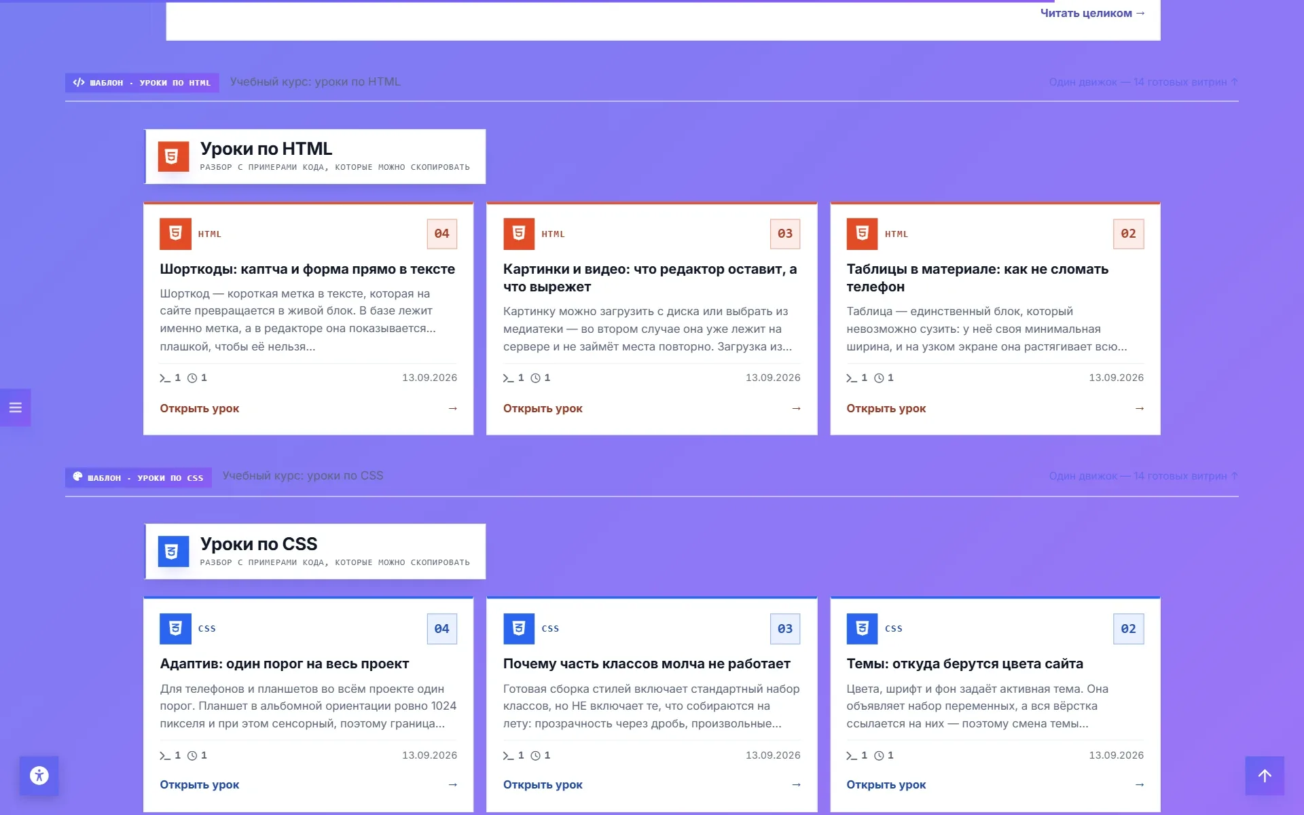This screenshot has width=1304, height=815.
Task: Click the text Учебный курс: уроки по CSS
Action: (x=303, y=475)
